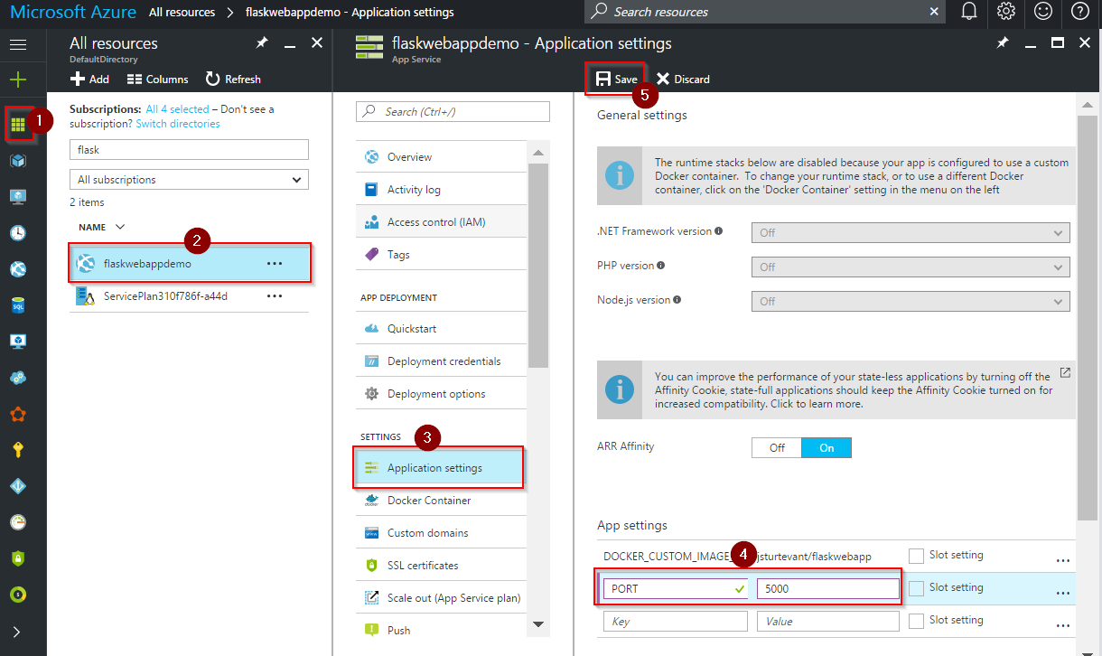The image size is (1102, 656).
Task: Click the All 4 selected subscriptions link
Action: coord(178,109)
